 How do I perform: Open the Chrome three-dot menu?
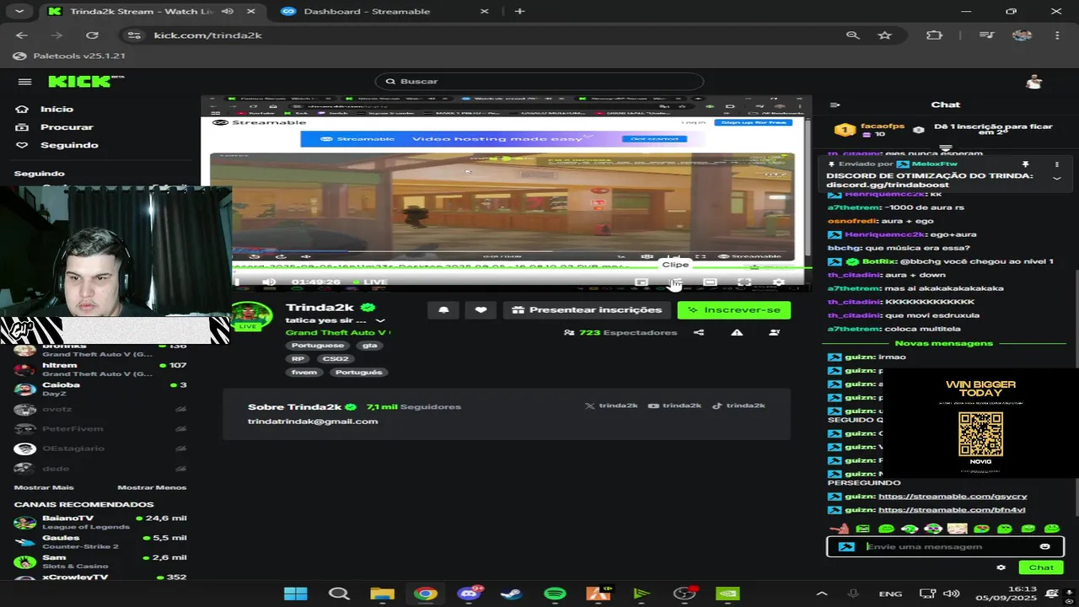[1057, 35]
